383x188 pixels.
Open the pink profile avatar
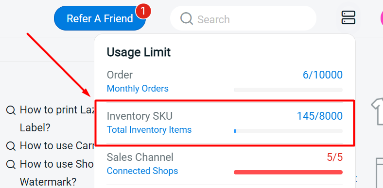[382, 18]
